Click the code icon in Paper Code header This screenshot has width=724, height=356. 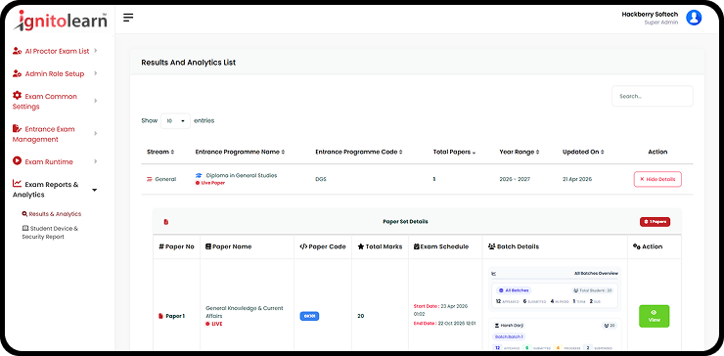click(x=303, y=246)
